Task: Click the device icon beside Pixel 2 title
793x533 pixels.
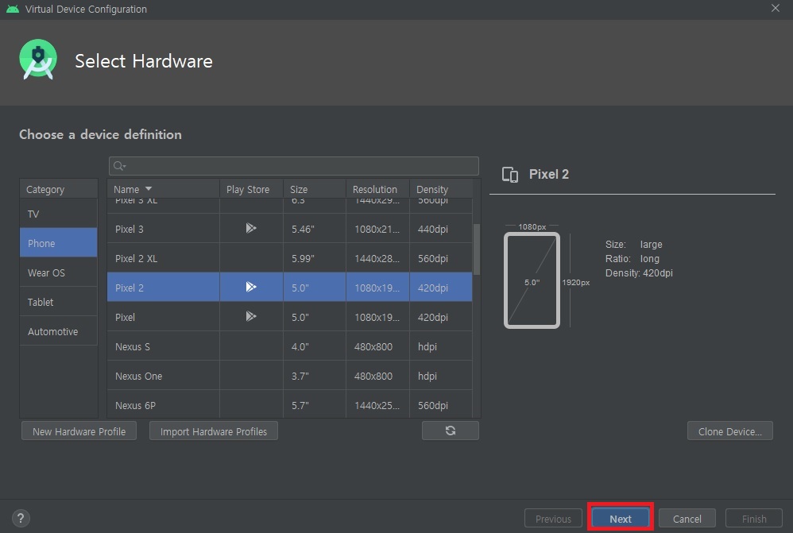Action: (510, 175)
